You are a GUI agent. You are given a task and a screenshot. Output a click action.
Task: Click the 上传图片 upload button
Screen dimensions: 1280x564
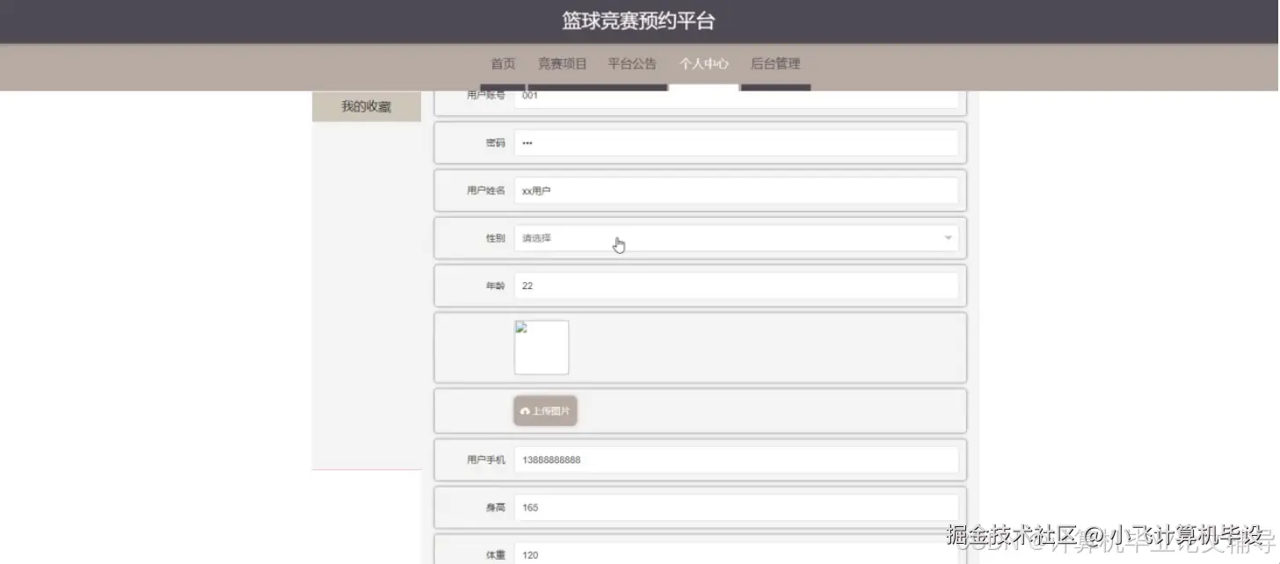click(545, 410)
